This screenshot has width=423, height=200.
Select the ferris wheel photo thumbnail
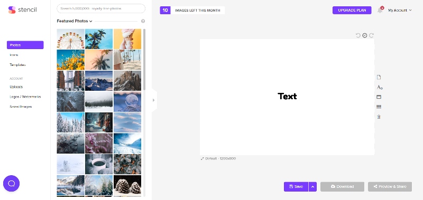click(71, 39)
